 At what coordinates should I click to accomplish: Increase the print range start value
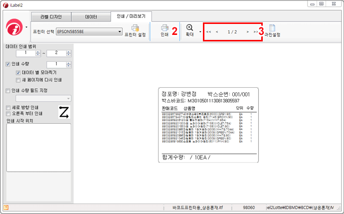38,52
